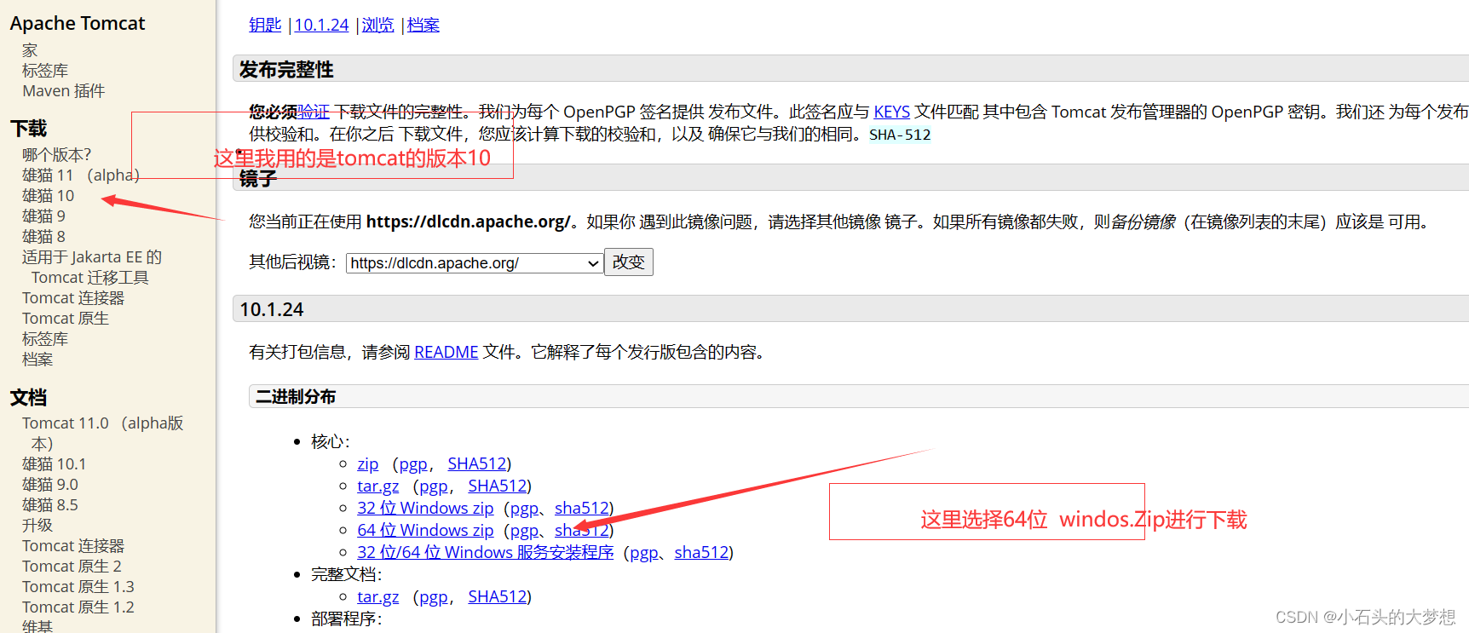The image size is (1469, 633).
Task: Click 哪个版本? in download section
Action: coord(56,155)
